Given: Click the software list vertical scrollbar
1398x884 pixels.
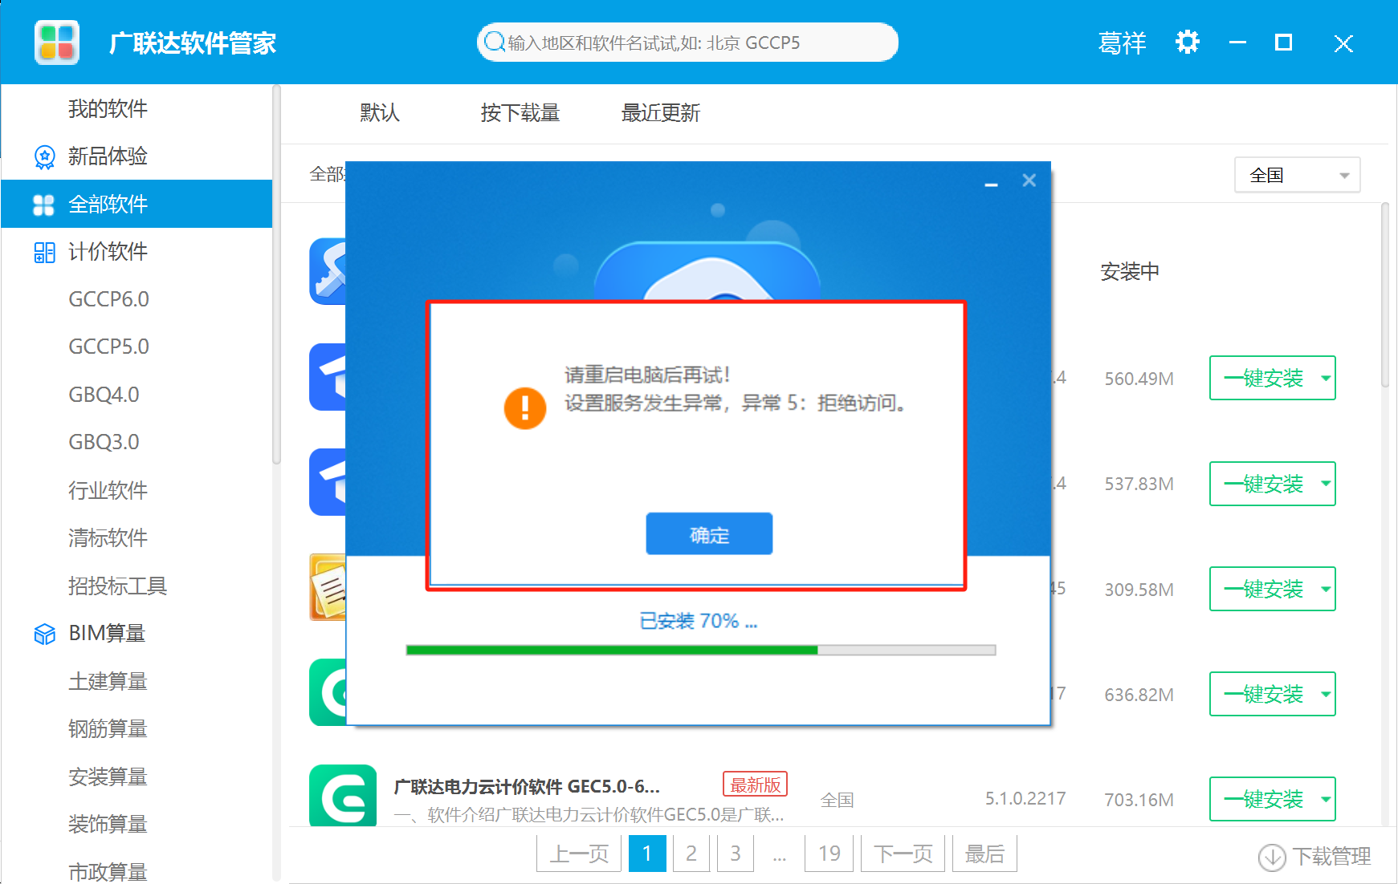Looking at the screenshot, I should [x=1385, y=295].
